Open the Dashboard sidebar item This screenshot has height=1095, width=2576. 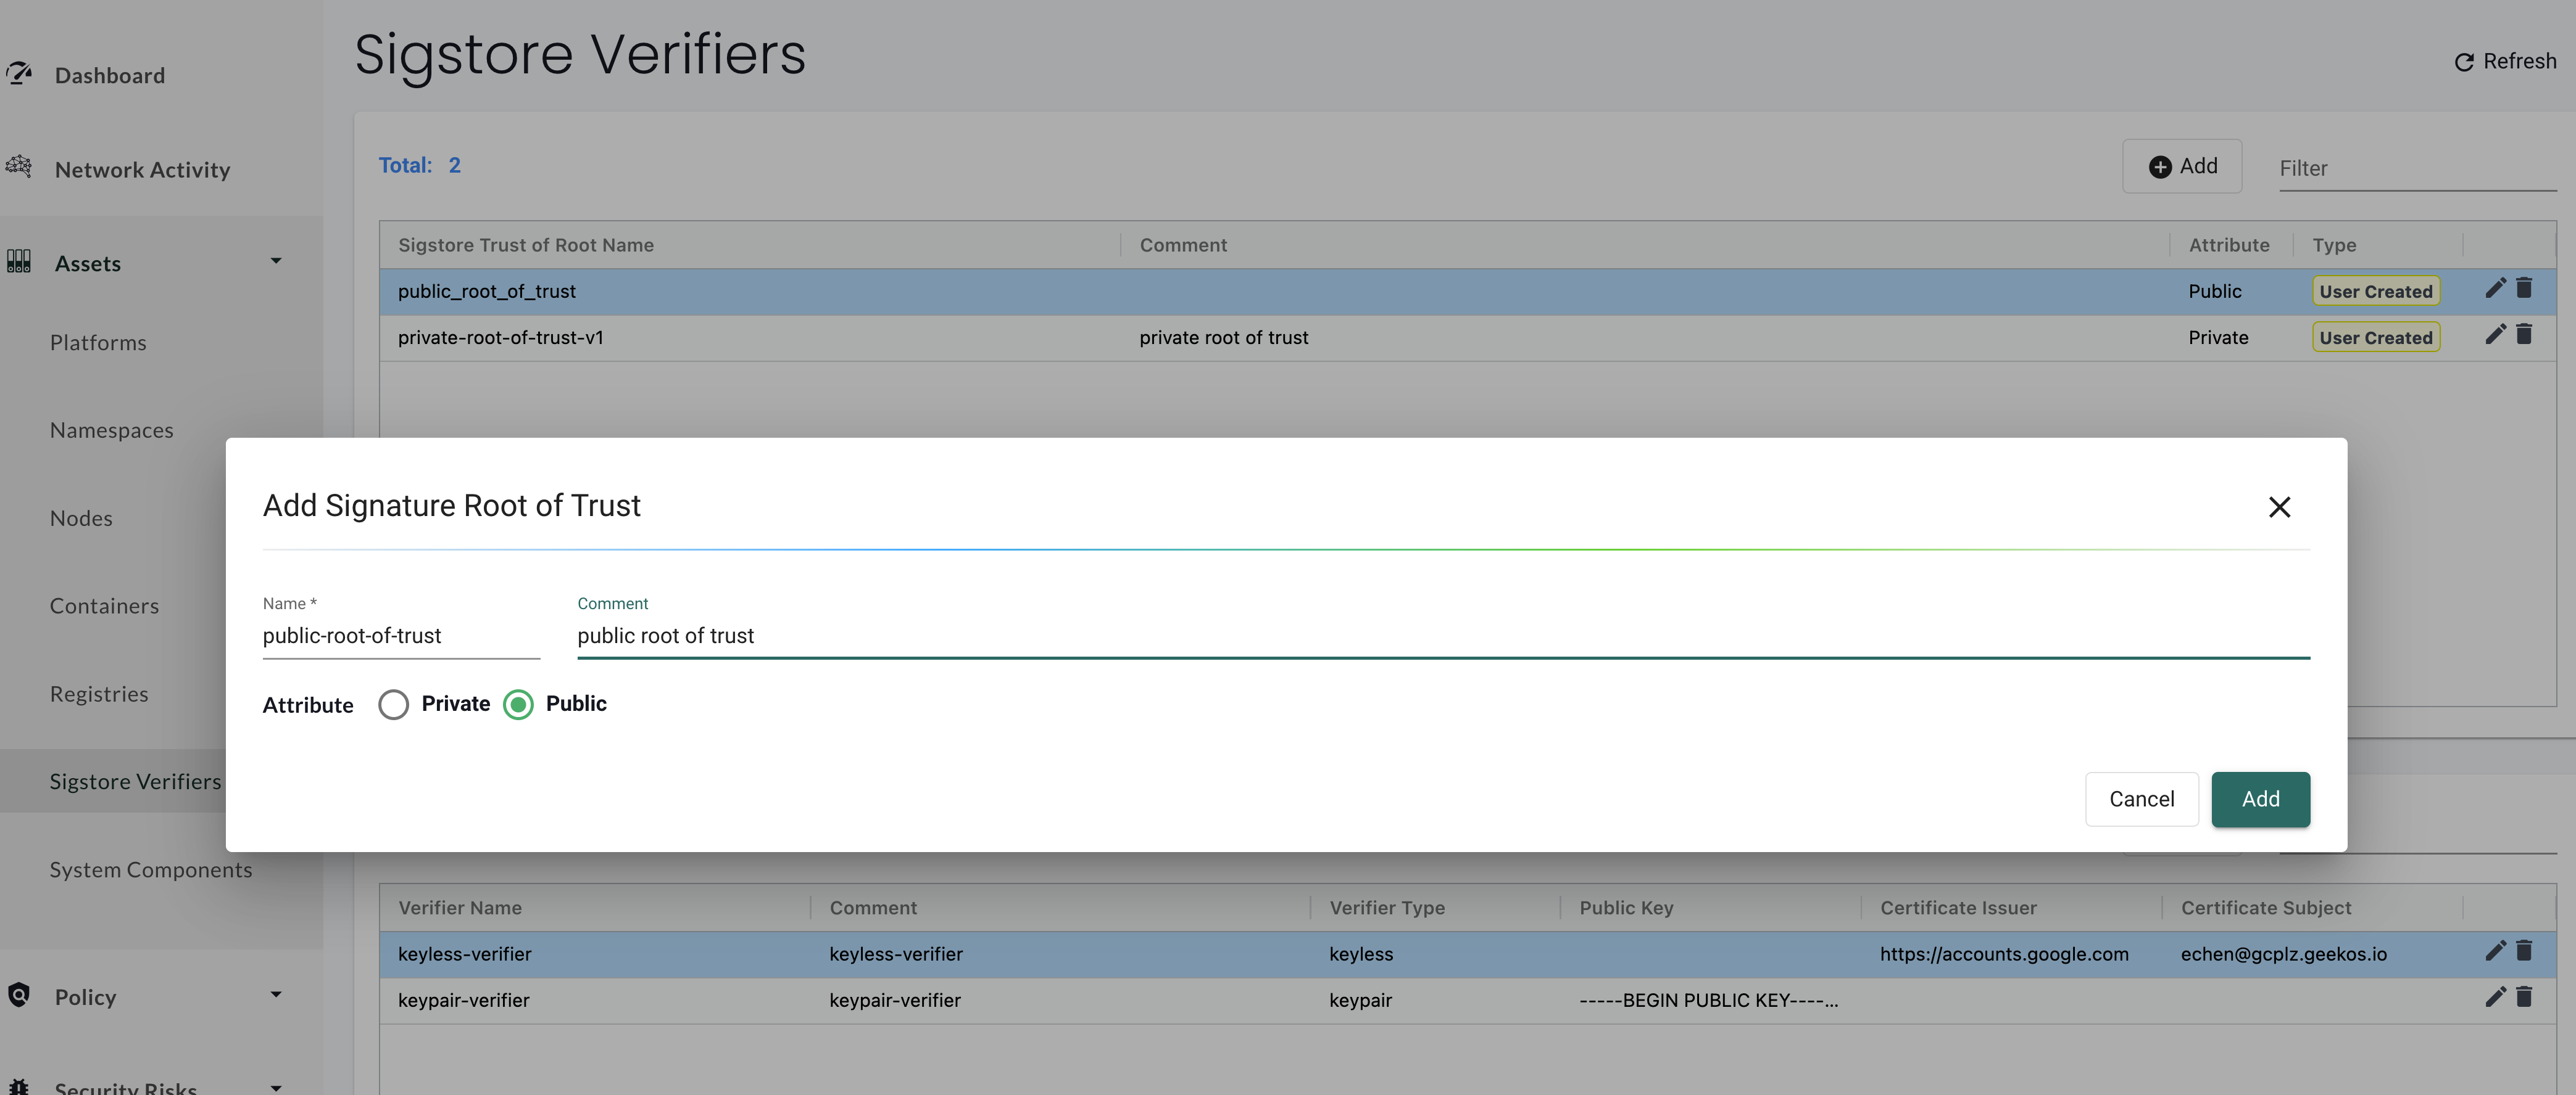109,76
